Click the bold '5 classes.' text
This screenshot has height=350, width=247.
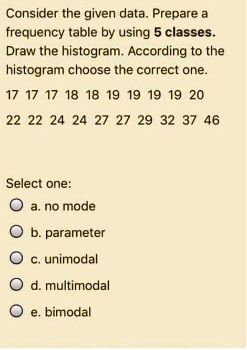185,32
